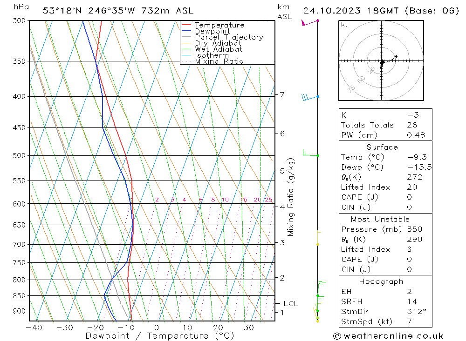
Task: Click the StmSpd (kt) value 7
Action: [x=410, y=322]
